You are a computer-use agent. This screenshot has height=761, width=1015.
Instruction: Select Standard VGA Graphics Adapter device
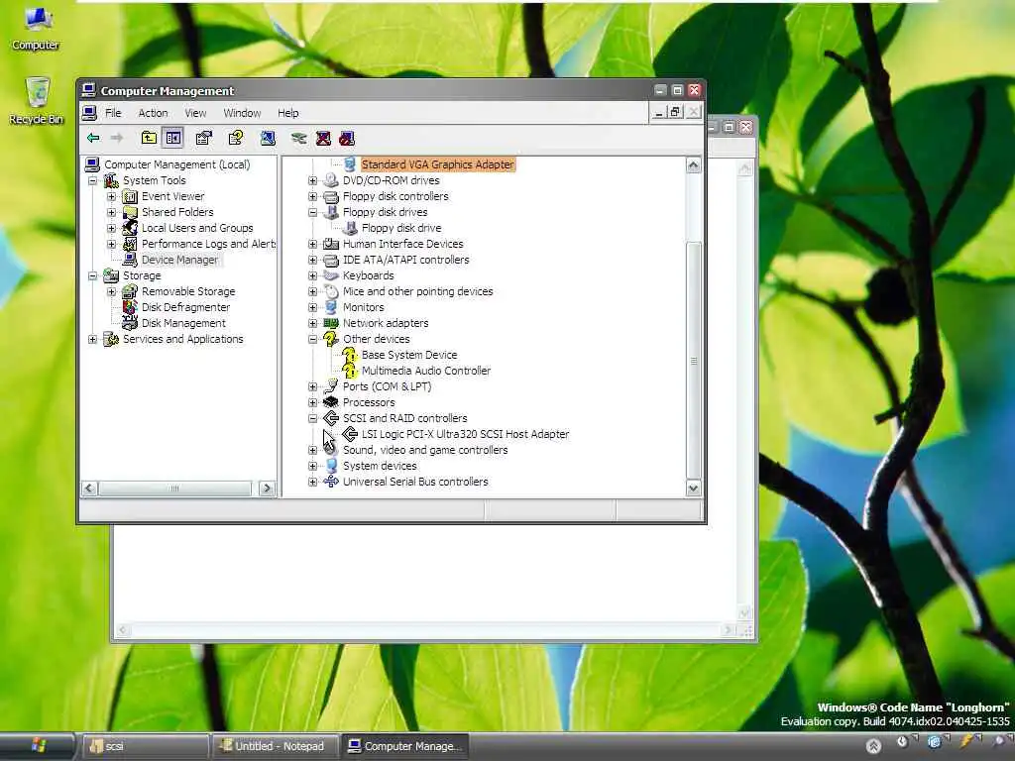coord(437,164)
